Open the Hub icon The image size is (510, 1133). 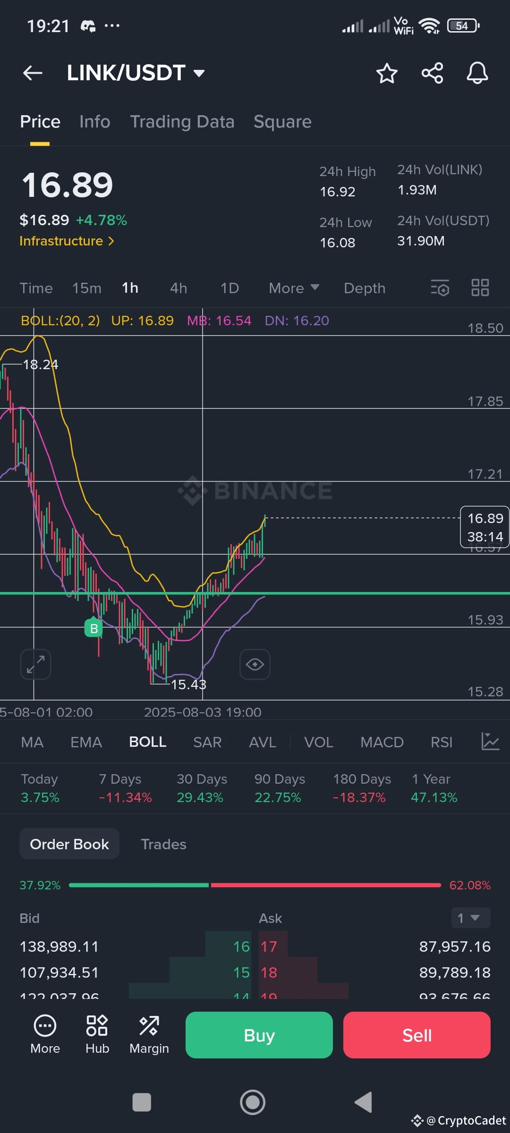click(97, 1034)
